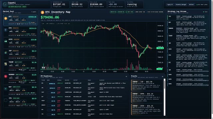Click the $18384.09 pool value card
Image resolution: width=213 pixels, height=119 pixels.
tap(98, 5)
